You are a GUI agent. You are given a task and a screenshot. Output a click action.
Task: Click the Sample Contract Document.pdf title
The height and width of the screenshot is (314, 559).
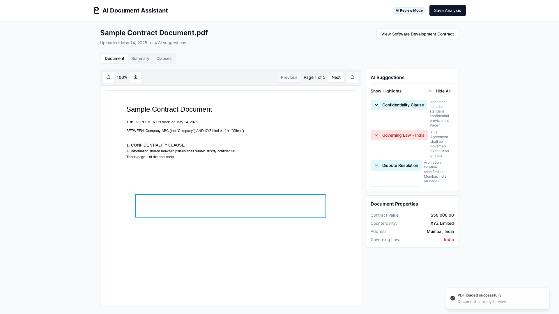point(154,33)
